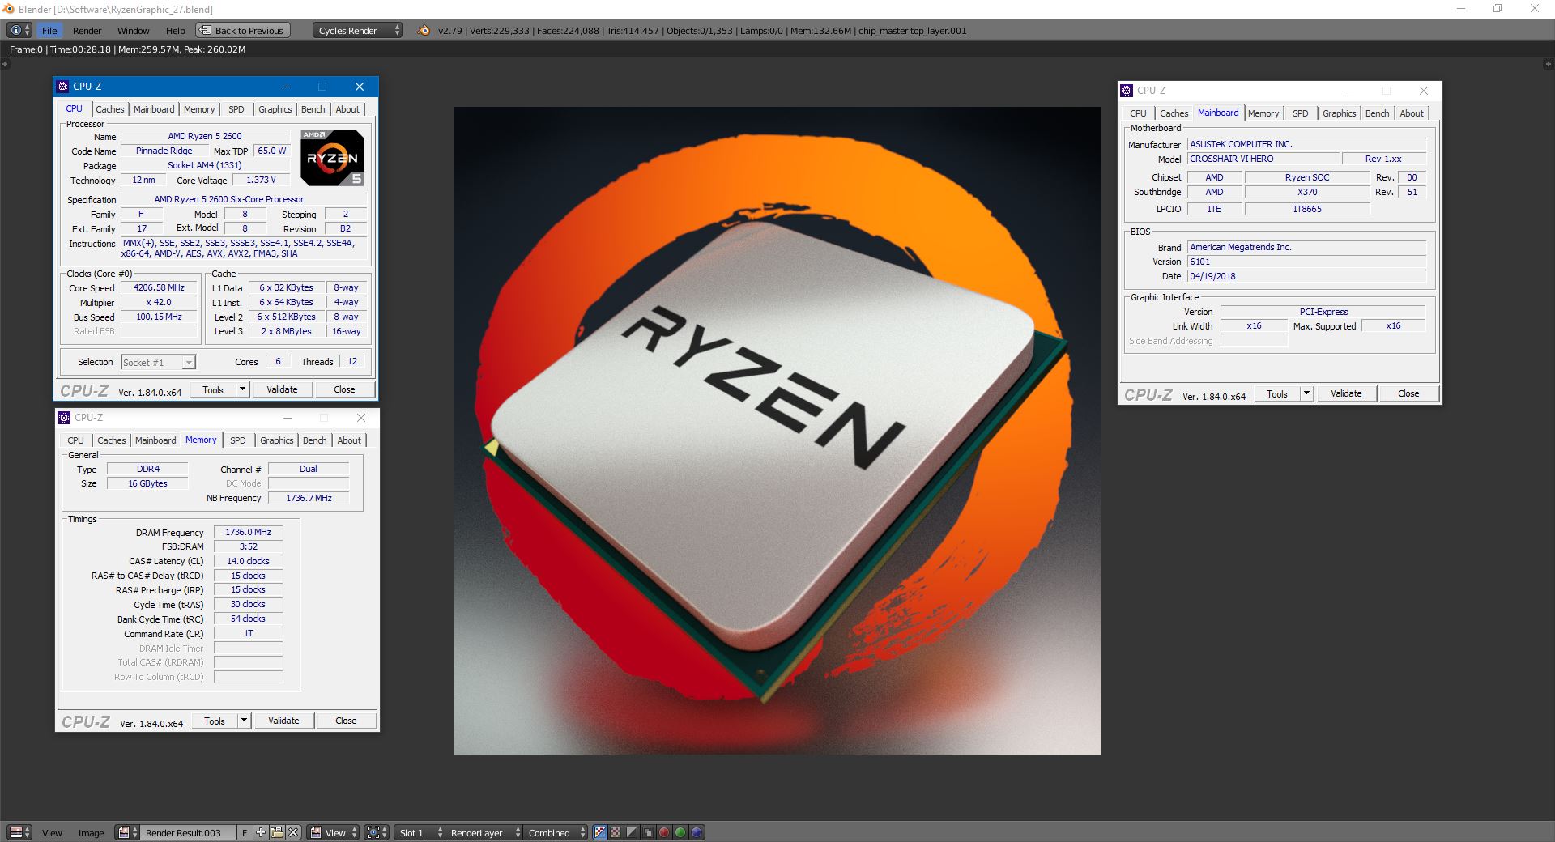Toggle fake user F for Render Result
Image resolution: width=1555 pixels, height=842 pixels.
coord(245,832)
